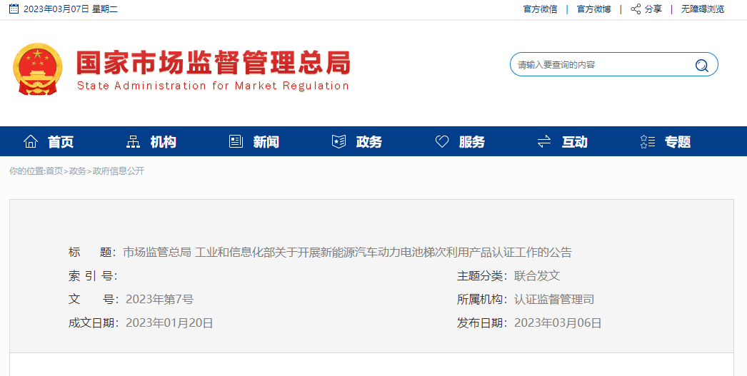Click the heart icon beside 服务
This screenshot has width=747, height=376.
click(442, 141)
